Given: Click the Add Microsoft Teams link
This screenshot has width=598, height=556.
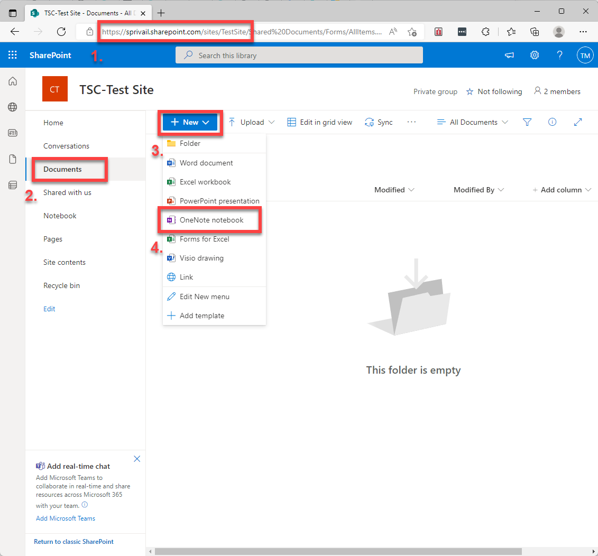Looking at the screenshot, I should click(x=66, y=518).
